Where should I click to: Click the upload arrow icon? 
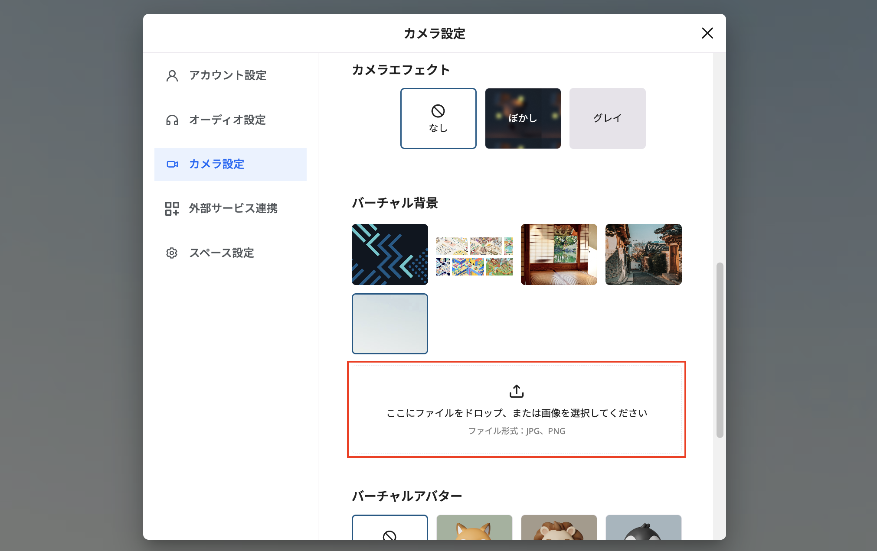517,391
